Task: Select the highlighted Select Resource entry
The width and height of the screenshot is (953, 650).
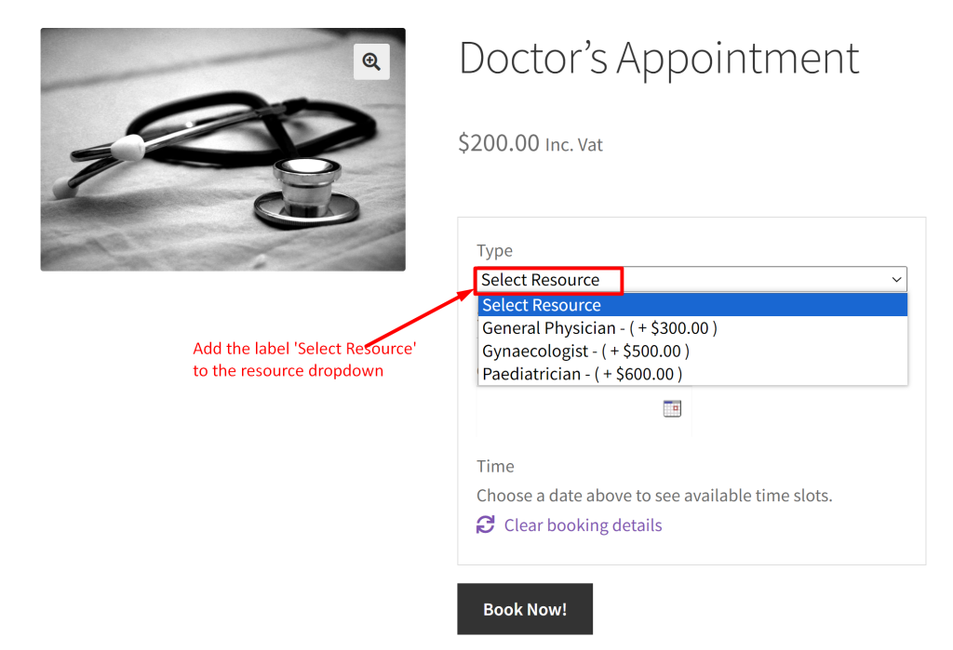Action: (x=542, y=304)
